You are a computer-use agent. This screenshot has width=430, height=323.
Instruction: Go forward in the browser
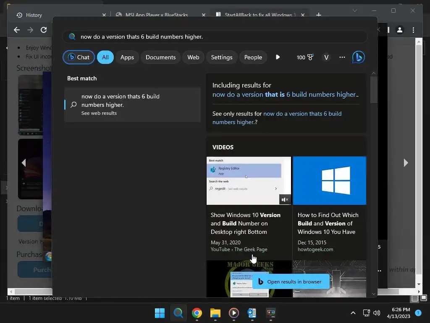pos(30,30)
